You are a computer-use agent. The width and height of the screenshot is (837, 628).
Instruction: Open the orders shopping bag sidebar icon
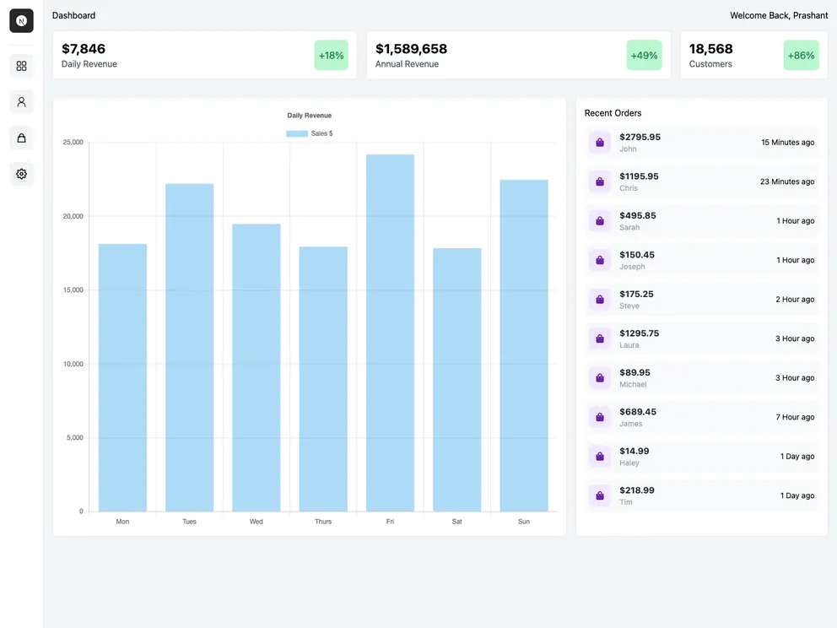(21, 138)
